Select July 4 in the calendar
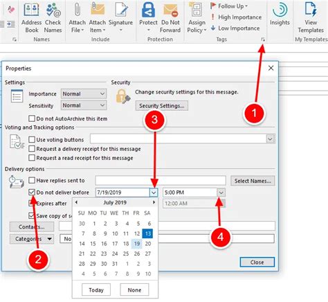The image size is (328, 302). coord(127,224)
